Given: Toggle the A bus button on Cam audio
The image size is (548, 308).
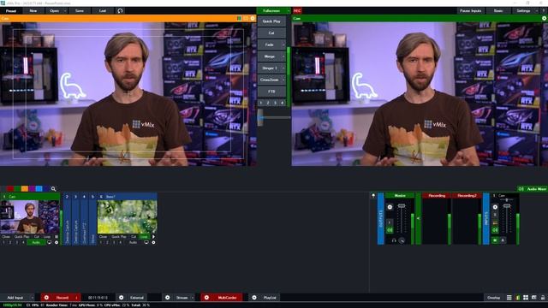Looking at the screenshot, I should point(503,240).
